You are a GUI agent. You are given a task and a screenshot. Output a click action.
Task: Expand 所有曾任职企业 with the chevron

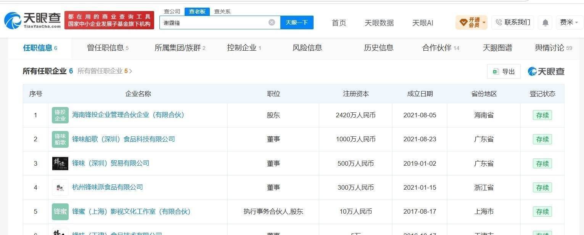pyautogui.click(x=130, y=71)
